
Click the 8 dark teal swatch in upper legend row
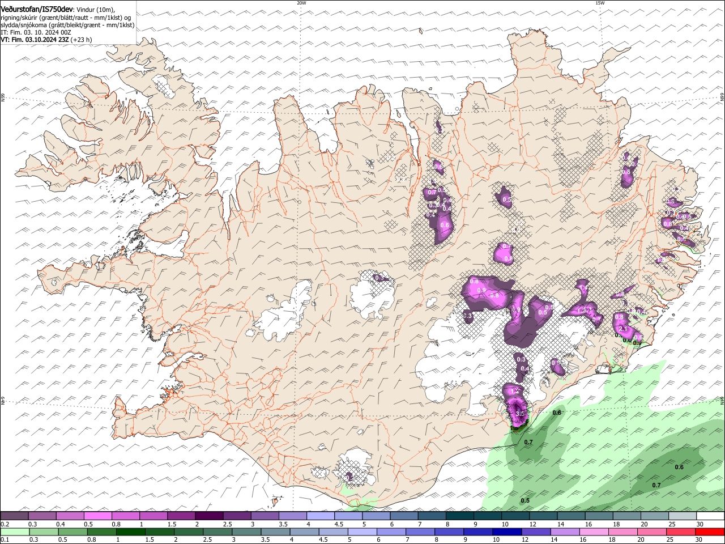pos(460,516)
